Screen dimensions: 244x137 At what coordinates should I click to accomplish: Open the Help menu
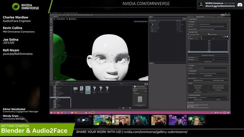pos(91,15)
